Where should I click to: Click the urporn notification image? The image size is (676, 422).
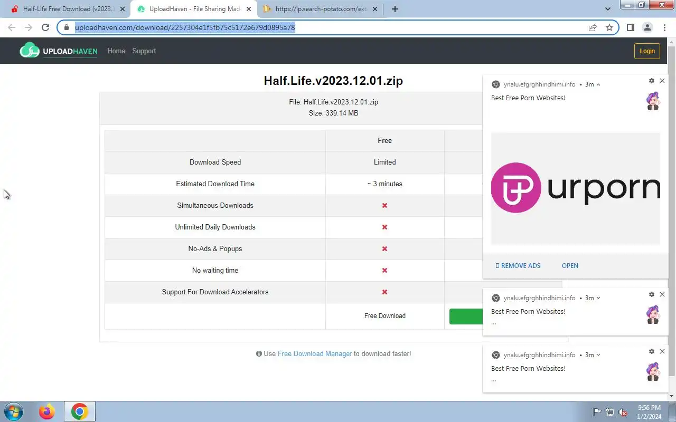[x=576, y=188]
